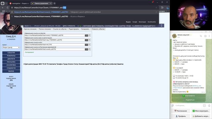The width and height of the screenshot is (212, 119).
Task: Switch to the Панель управления tab
Action: pos(41,3)
